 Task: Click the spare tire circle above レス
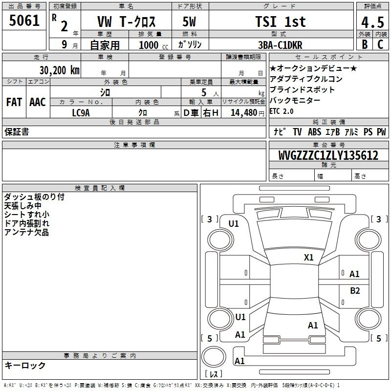click(x=213, y=355)
